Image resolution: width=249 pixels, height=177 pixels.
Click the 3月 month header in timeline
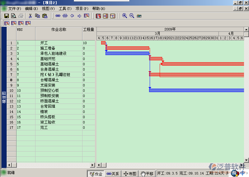coord(157,34)
